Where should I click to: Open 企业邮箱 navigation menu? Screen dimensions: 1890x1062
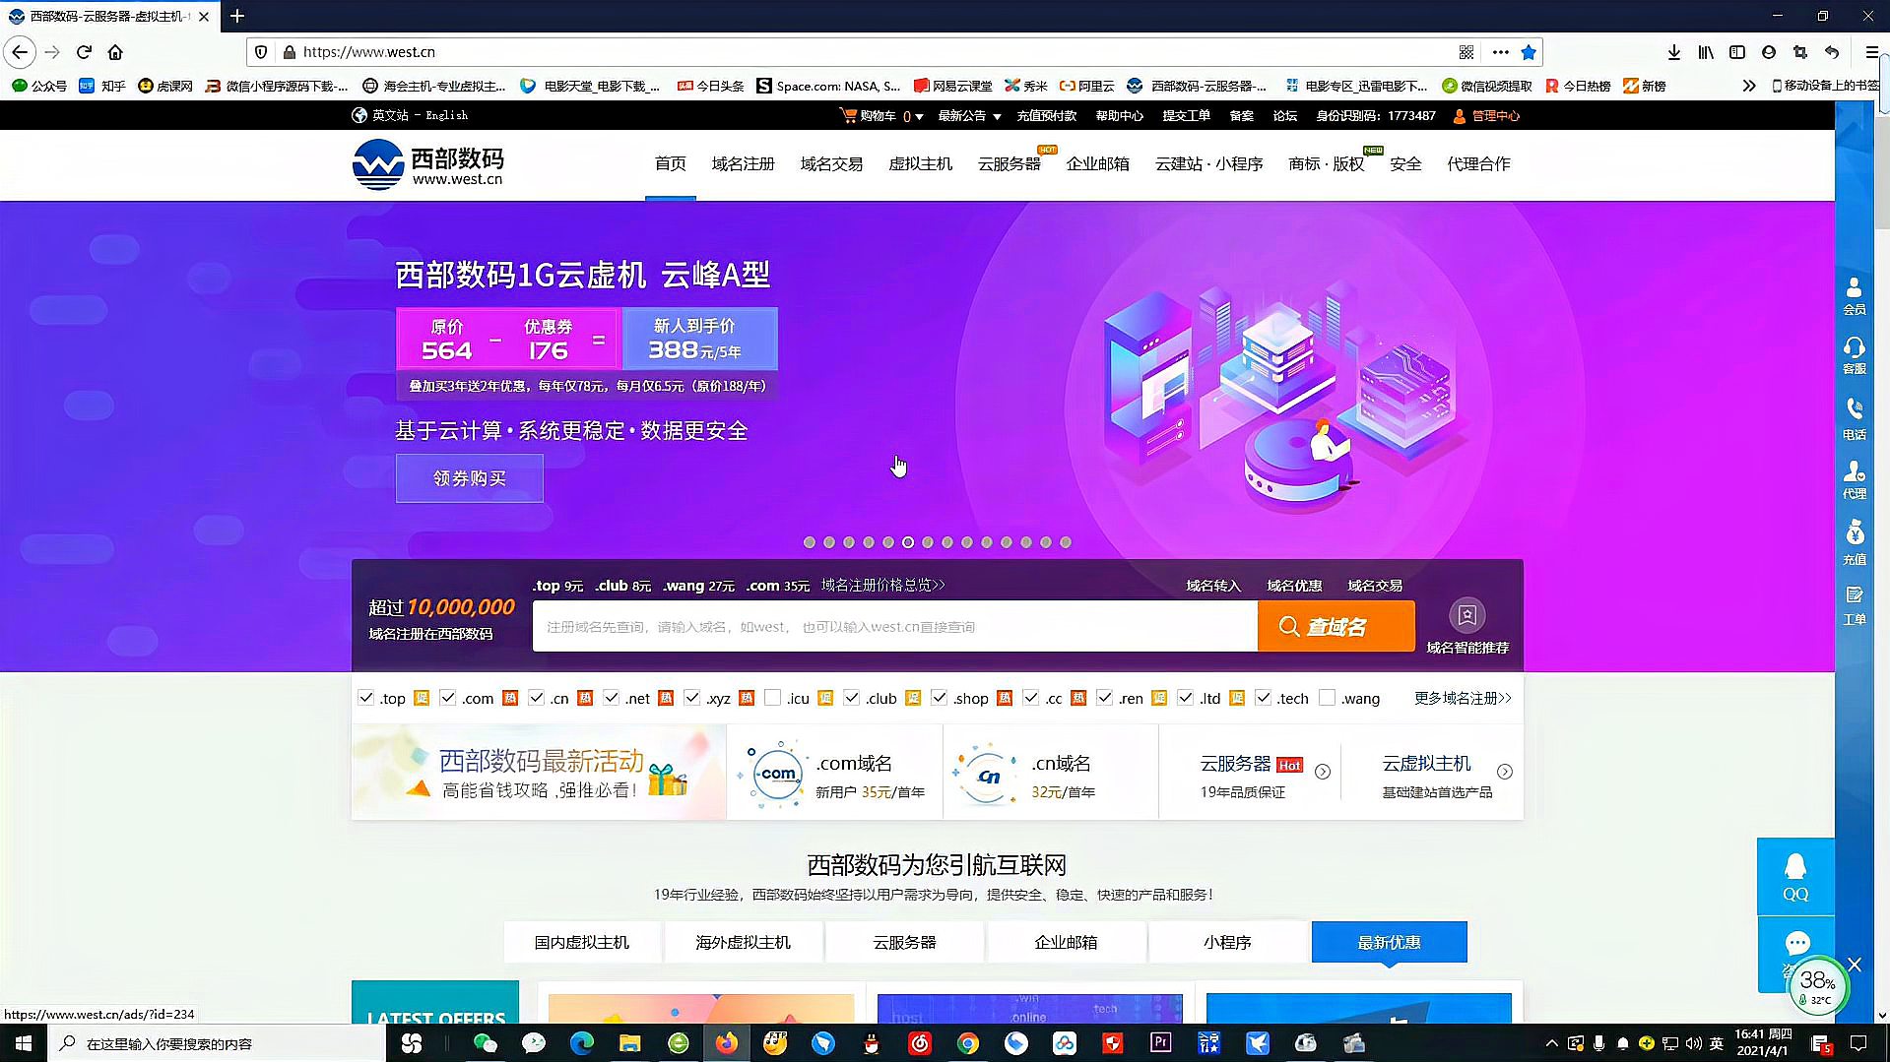click(1097, 164)
